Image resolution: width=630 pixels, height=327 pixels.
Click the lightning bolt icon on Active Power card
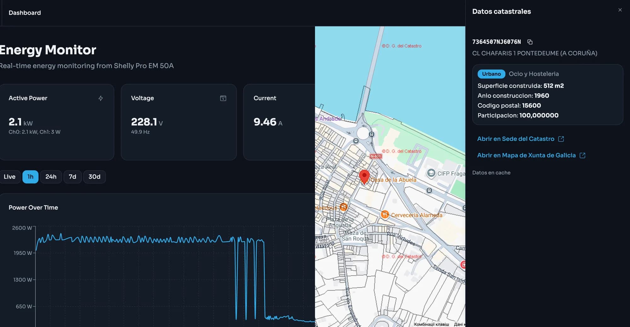click(100, 98)
